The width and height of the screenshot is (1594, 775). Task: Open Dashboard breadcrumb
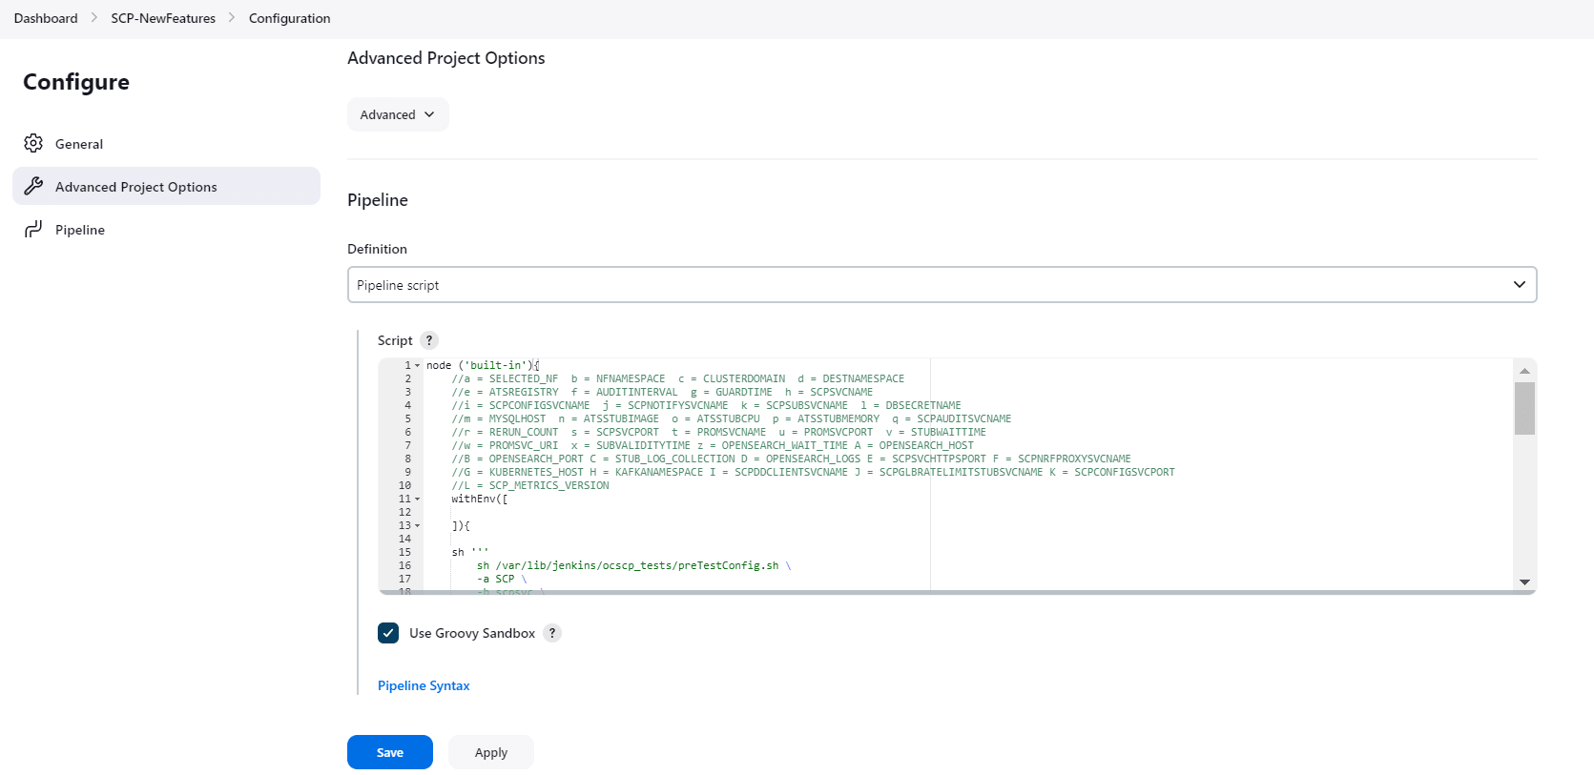click(46, 18)
